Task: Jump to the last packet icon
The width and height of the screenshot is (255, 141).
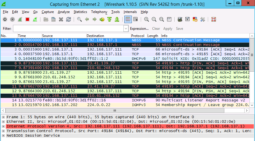Action: (x=117, y=19)
